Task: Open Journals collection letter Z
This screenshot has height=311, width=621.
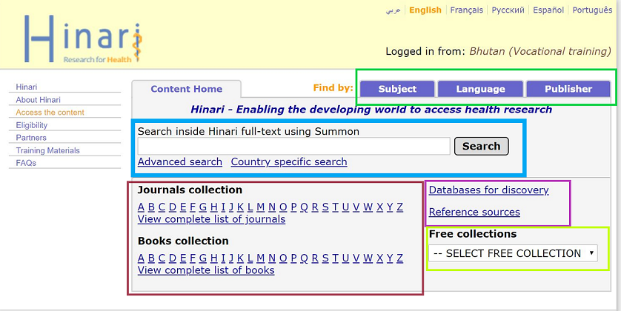Action: point(399,207)
